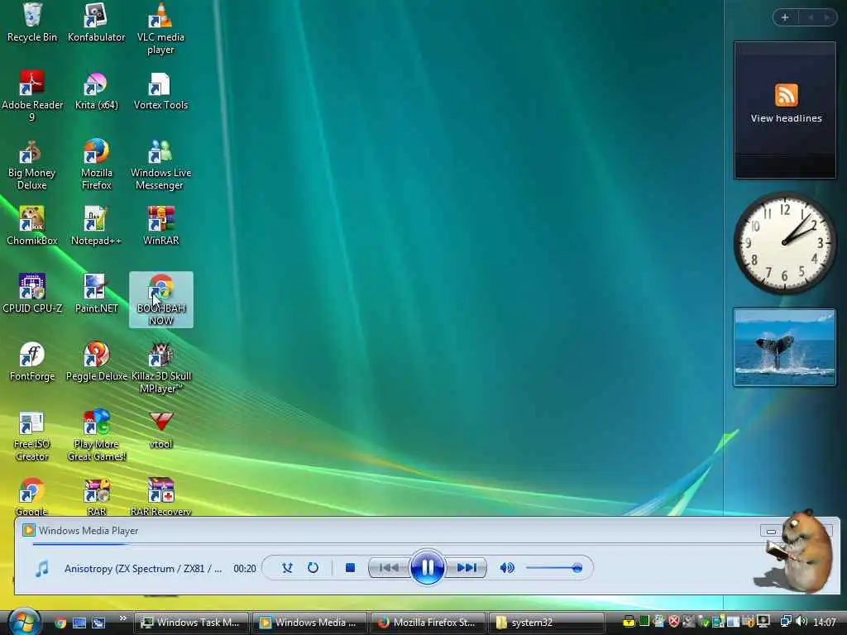
Task: Skip to the previous track
Action: tap(389, 567)
